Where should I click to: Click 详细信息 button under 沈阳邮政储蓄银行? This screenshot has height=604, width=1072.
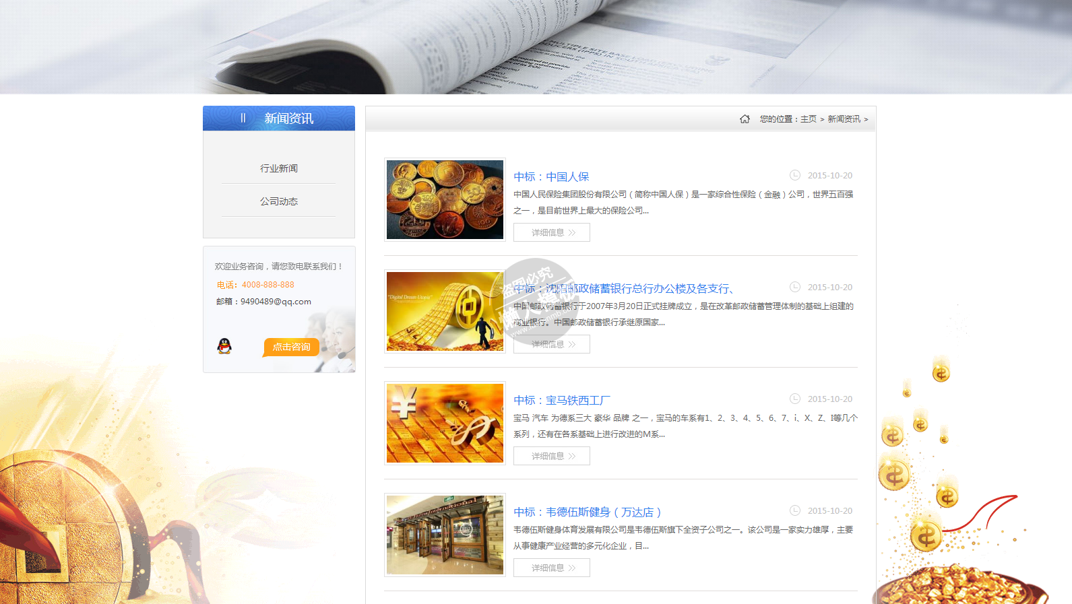(x=552, y=344)
